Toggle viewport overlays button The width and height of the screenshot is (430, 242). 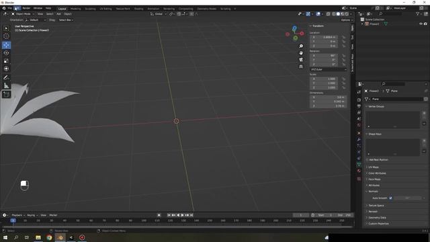click(x=318, y=14)
